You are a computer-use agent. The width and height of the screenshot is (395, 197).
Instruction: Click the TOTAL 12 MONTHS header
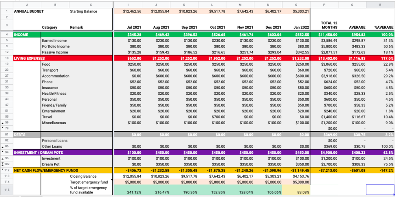pyautogui.click(x=329, y=25)
